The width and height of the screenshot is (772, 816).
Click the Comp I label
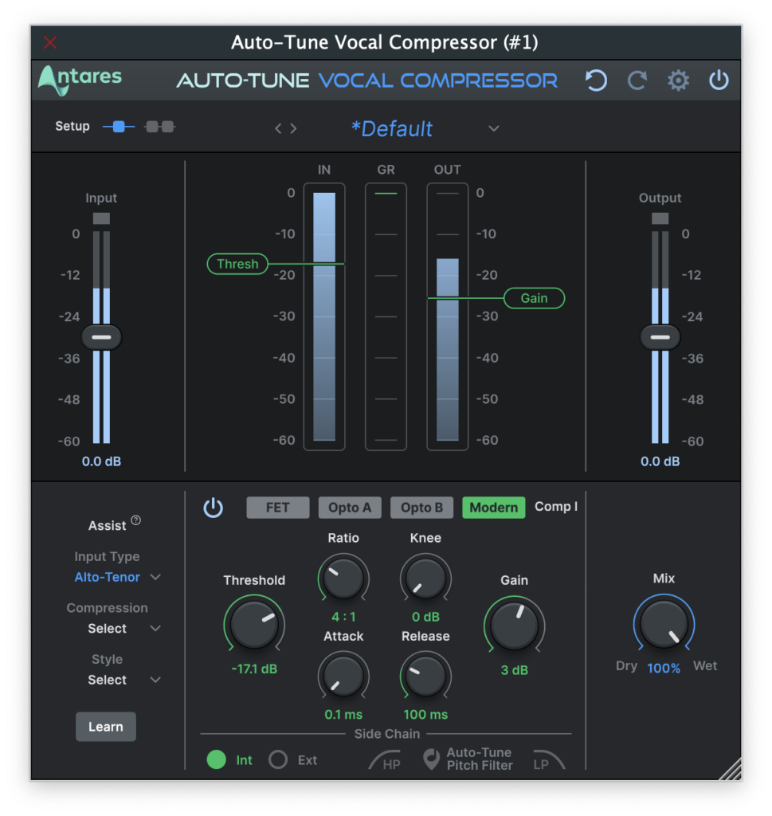[556, 507]
